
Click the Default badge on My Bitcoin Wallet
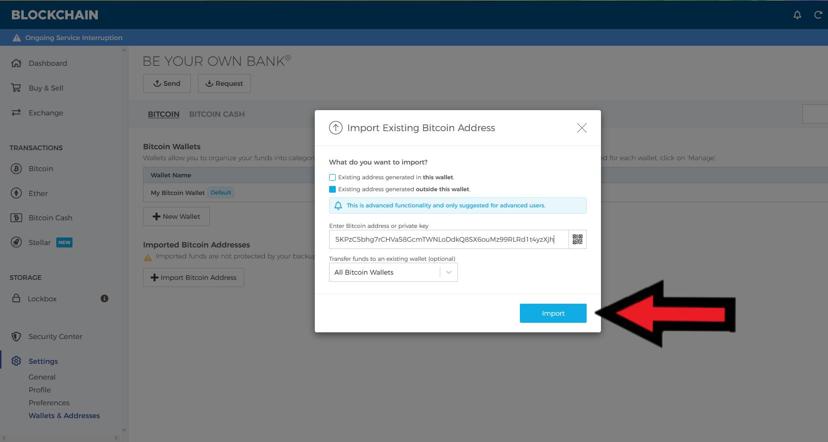[x=221, y=193]
